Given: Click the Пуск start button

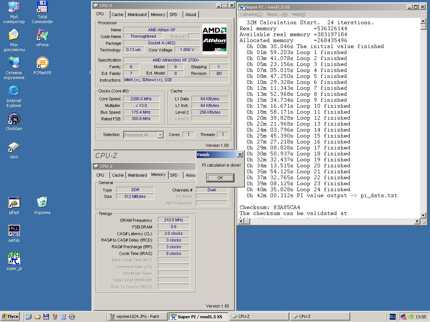Looking at the screenshot, I should tap(10, 316).
